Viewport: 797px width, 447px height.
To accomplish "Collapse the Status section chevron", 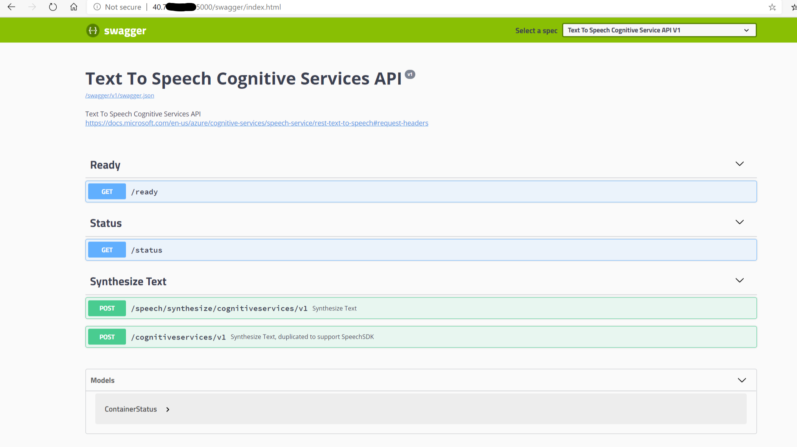I will (739, 222).
